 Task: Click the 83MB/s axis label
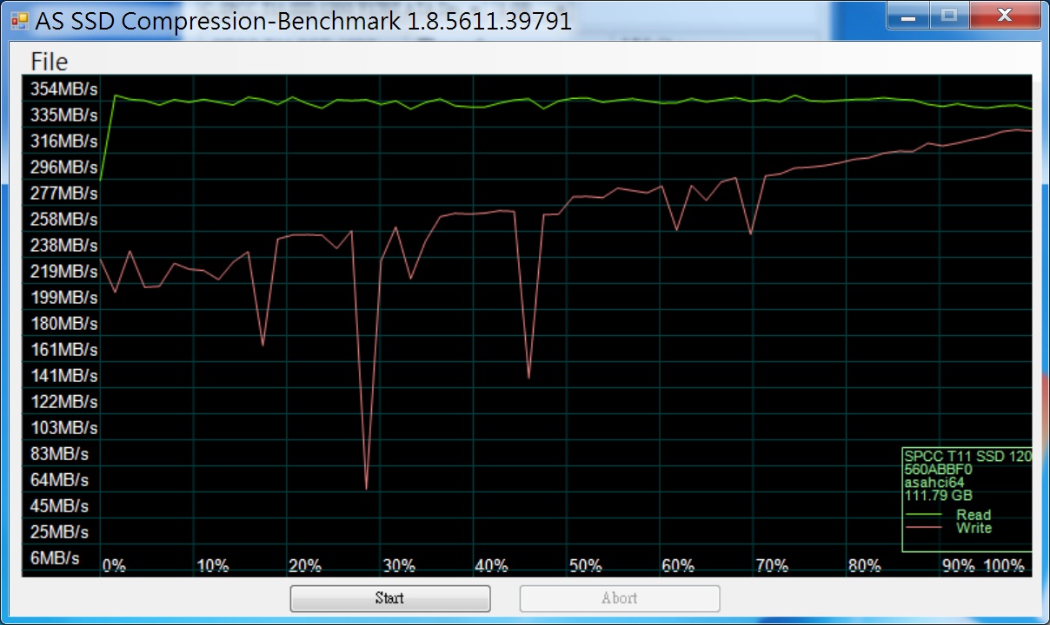coord(60,454)
